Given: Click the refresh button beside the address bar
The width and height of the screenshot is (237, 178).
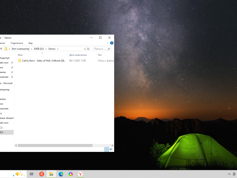Looking at the screenshot, I should [x=88, y=49].
